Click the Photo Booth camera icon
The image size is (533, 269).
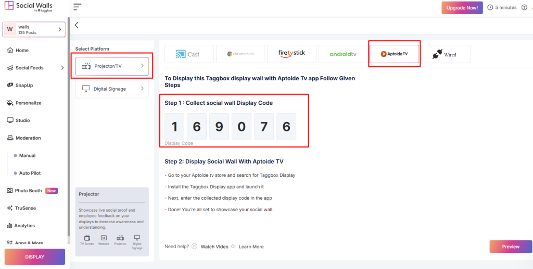click(x=10, y=191)
